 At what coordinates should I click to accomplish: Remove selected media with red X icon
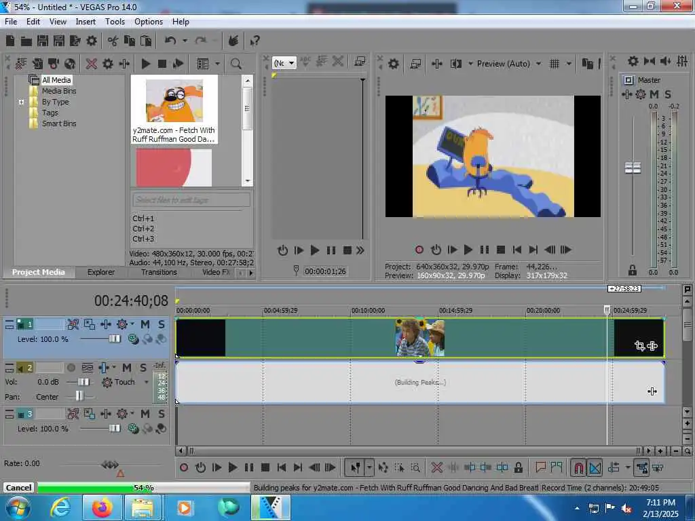(x=92, y=64)
